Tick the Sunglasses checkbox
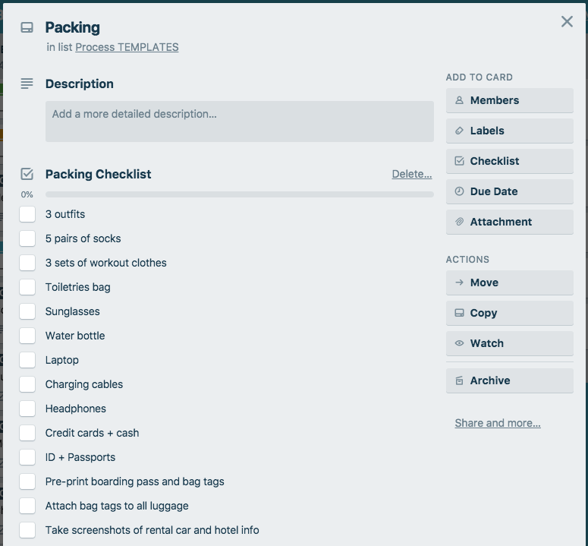588x546 pixels. point(27,311)
